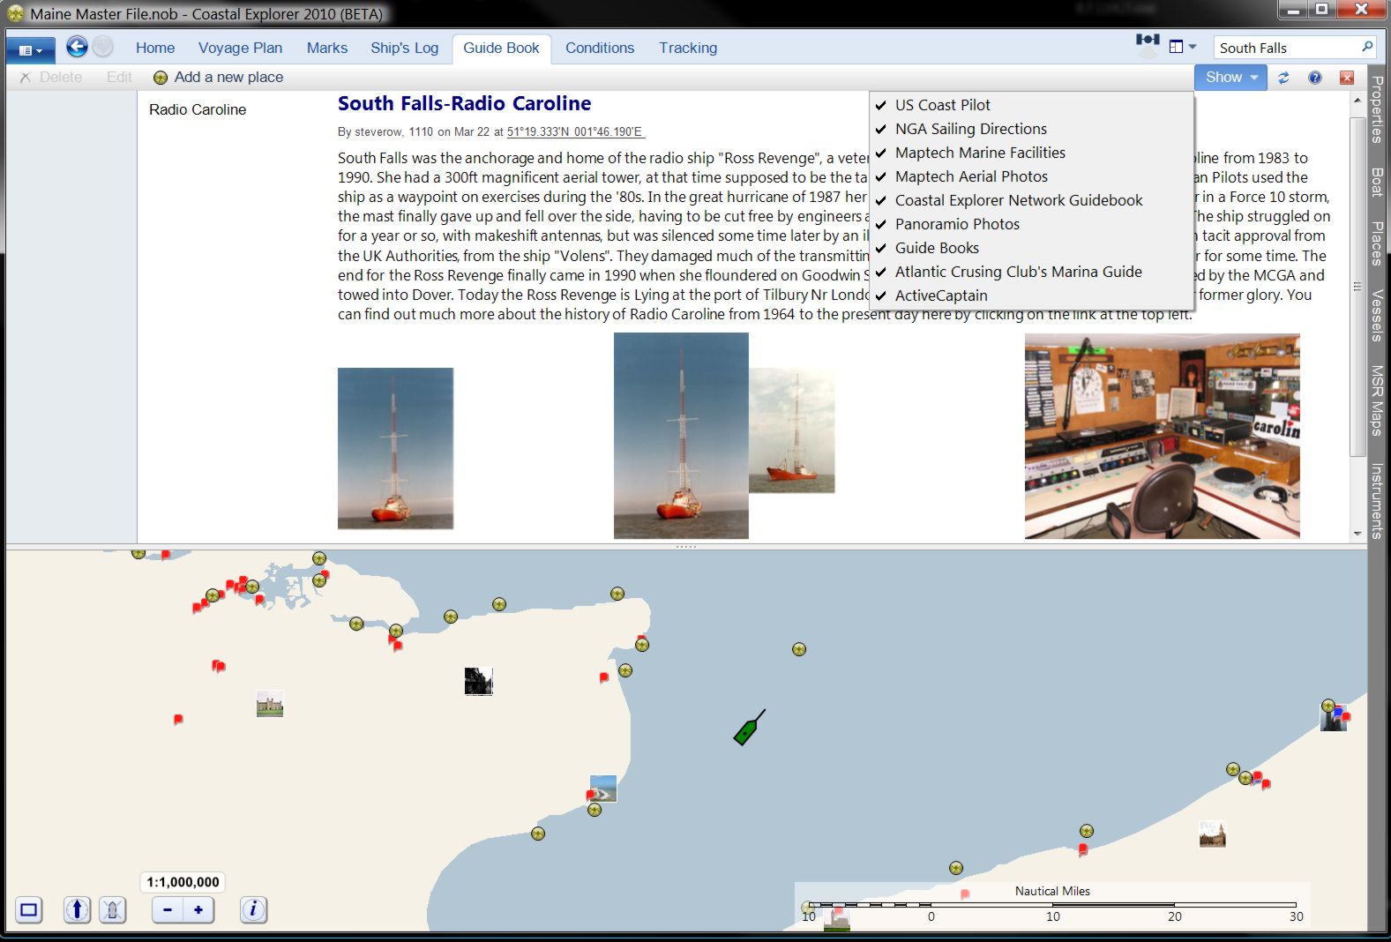Viewport: 1391px width, 942px height.
Task: Open the small faded ship photo
Action: tap(792, 430)
